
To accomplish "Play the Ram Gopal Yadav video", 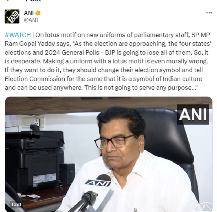I will [x=108, y=154].
